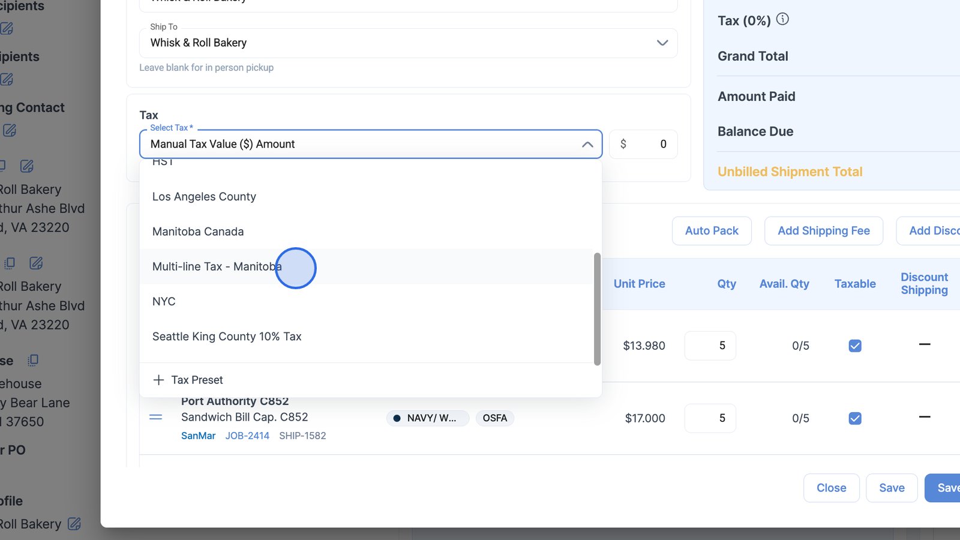
Task: Click Add Shipping Fee button
Action: coord(823,231)
